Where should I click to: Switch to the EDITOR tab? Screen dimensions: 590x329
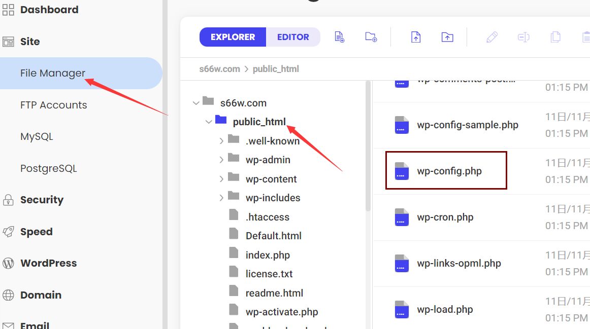point(293,37)
